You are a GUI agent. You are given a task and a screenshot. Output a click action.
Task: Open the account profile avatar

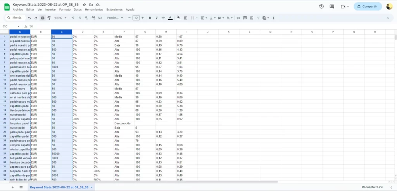coord(389,7)
